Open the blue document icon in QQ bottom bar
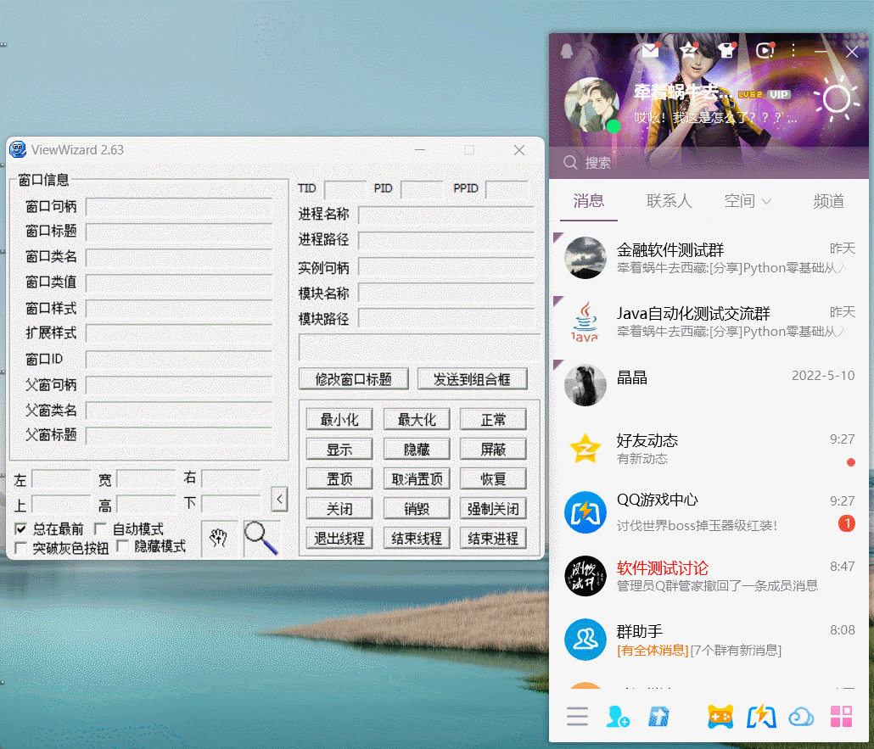874x749 pixels. [x=658, y=716]
